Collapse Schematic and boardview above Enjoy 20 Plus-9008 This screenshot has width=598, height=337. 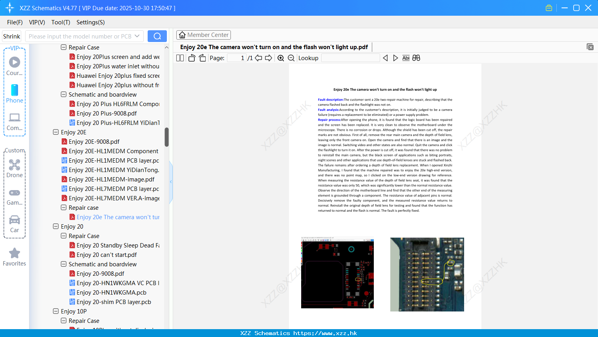pos(64,95)
